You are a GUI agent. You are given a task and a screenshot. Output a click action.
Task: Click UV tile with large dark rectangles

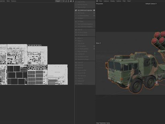point(17,75)
